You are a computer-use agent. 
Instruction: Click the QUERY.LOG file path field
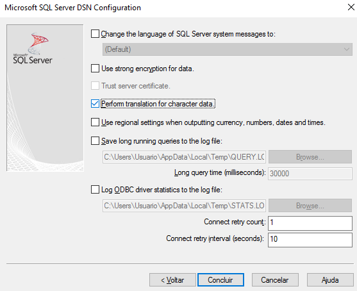(184, 157)
